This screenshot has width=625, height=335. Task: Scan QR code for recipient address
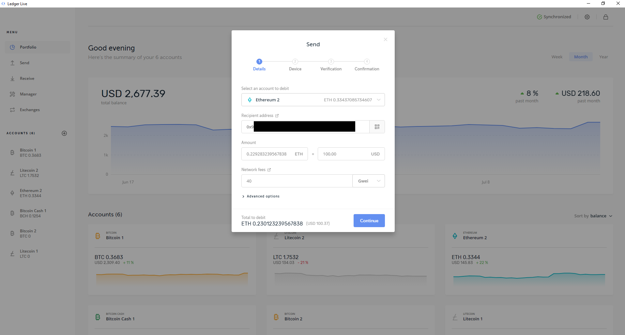pyautogui.click(x=377, y=127)
